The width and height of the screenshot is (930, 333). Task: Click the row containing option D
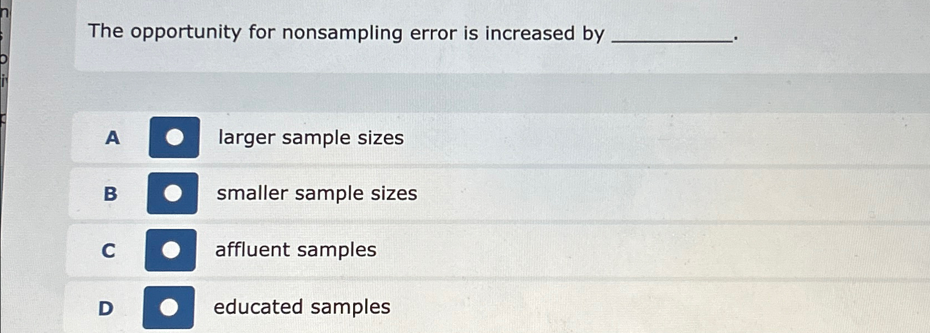497,308
